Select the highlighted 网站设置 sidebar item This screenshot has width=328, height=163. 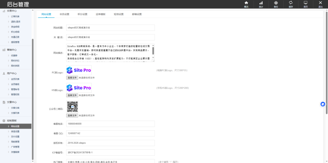16,126
